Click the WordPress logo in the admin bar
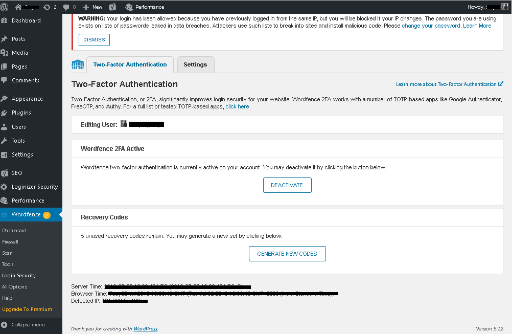 4,7
